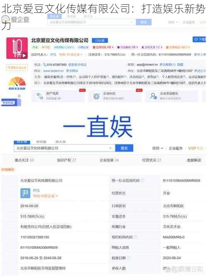The image size is (207, 277).
Task: Click the faded 搜索 button beside 爱企查 logo
Action: 144,22
